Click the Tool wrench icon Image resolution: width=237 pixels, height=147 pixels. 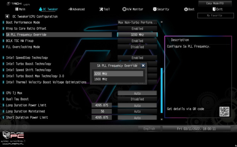click(101, 9)
